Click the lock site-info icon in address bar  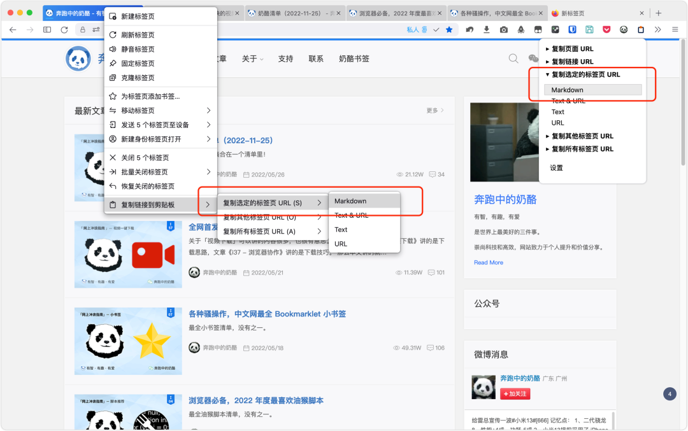click(82, 30)
